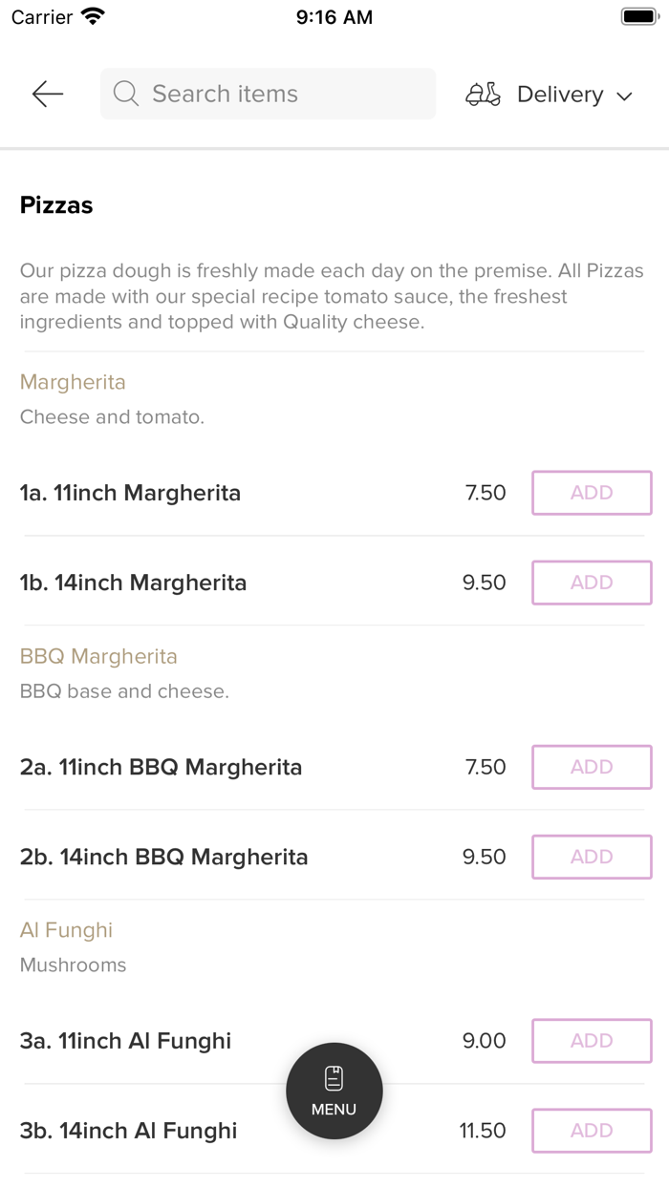Select the Margherita category heading
The width and height of the screenshot is (669, 1188).
[x=73, y=382]
